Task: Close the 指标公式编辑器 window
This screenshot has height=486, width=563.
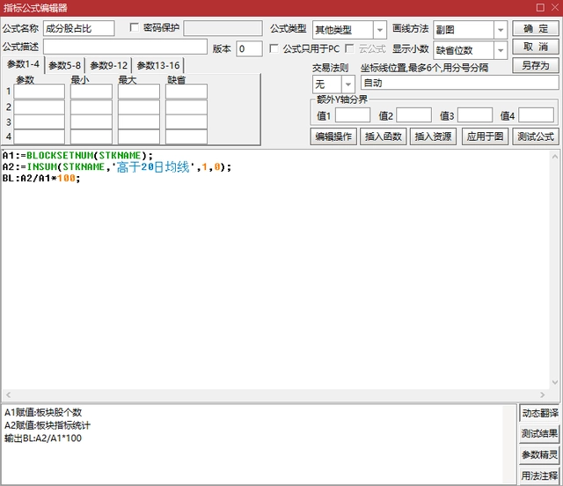Action: (555, 8)
